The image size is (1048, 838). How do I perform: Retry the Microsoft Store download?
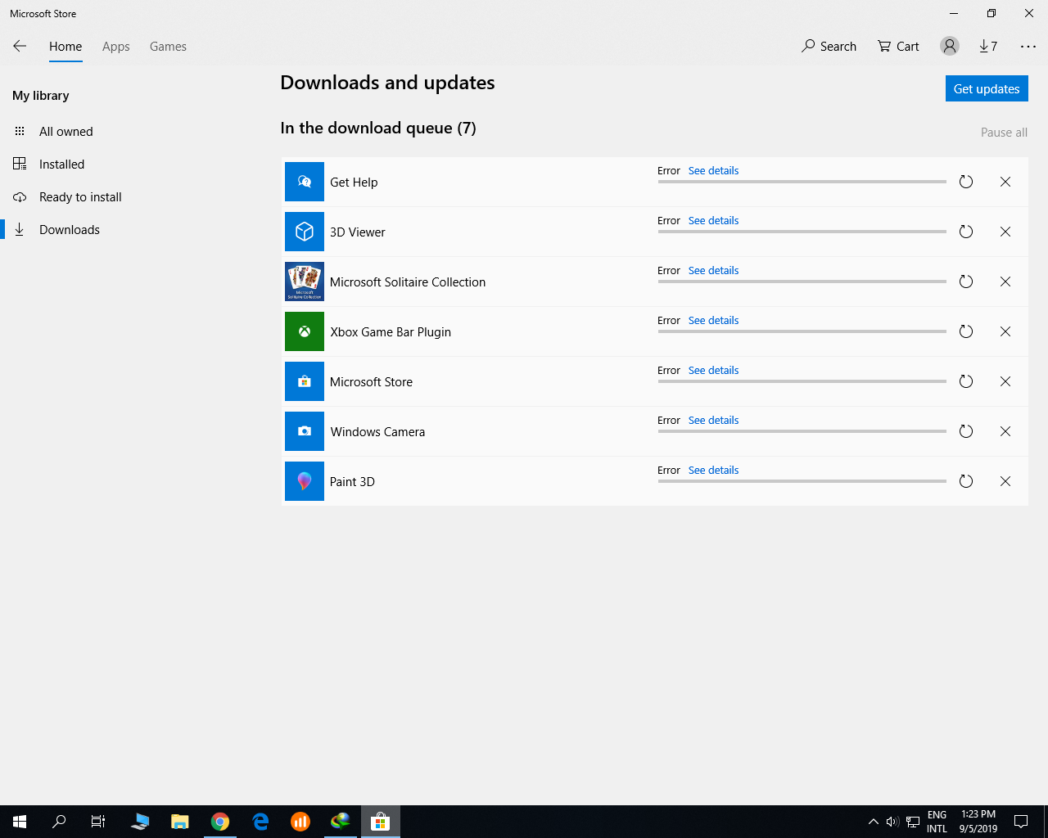pyautogui.click(x=966, y=381)
